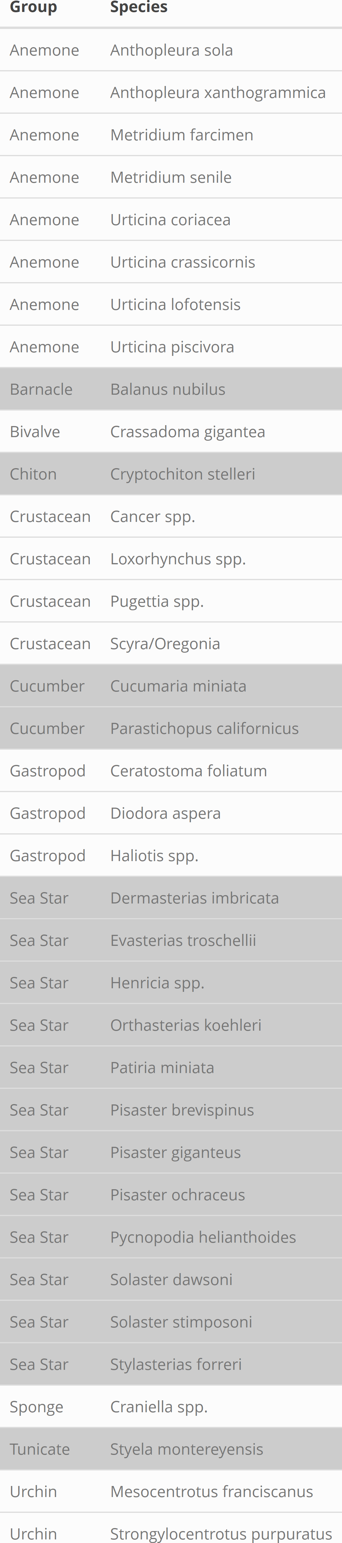Click the Bivalve group cell
The image size is (342, 1543).
point(35,432)
